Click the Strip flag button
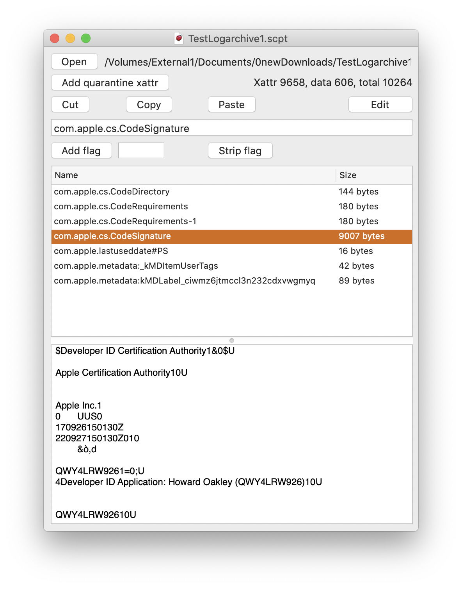 pos(240,150)
